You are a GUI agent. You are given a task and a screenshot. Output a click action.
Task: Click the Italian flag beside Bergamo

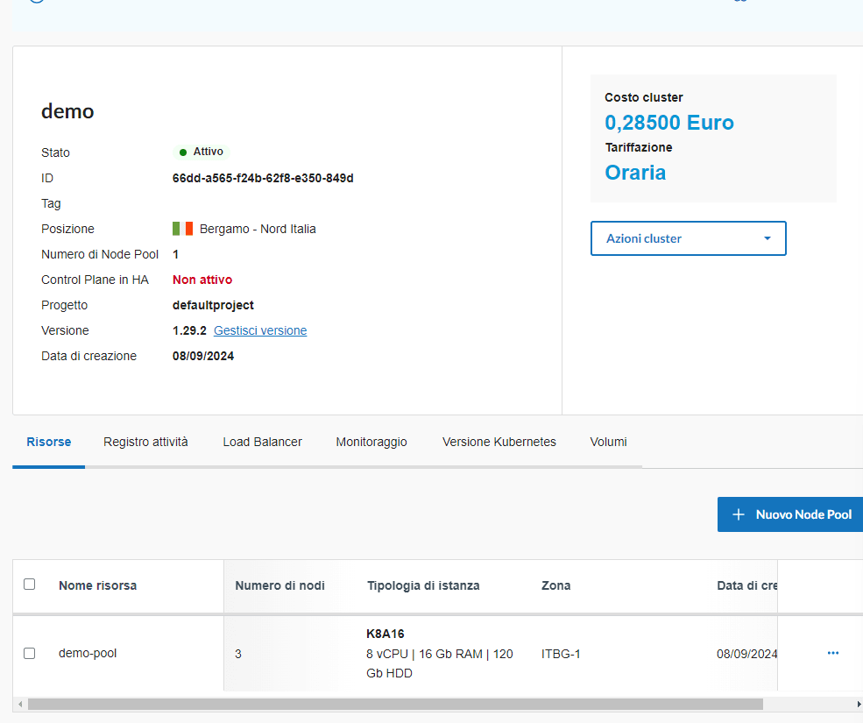182,229
